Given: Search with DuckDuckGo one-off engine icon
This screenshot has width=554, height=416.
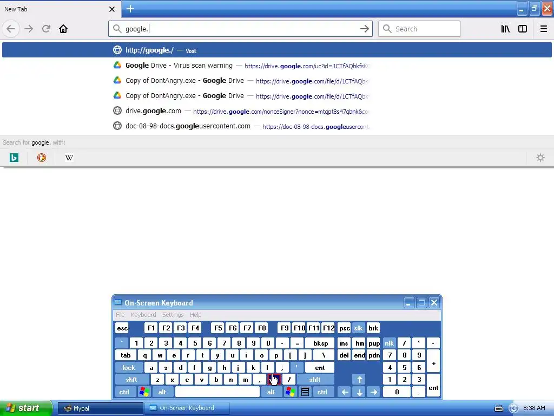Looking at the screenshot, I should 41,158.
